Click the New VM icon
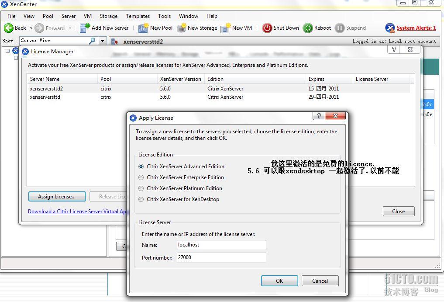 [226, 28]
